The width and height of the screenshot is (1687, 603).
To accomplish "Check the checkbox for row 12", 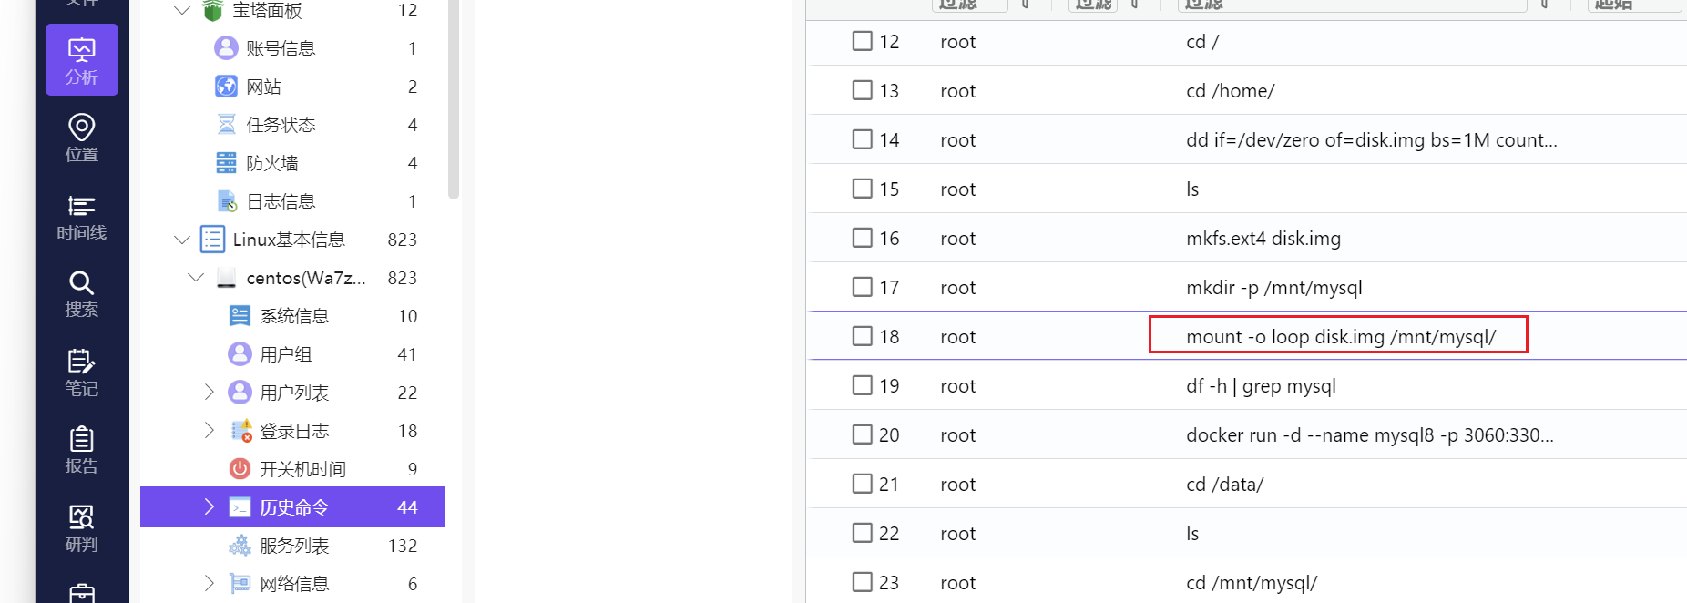I will [862, 41].
